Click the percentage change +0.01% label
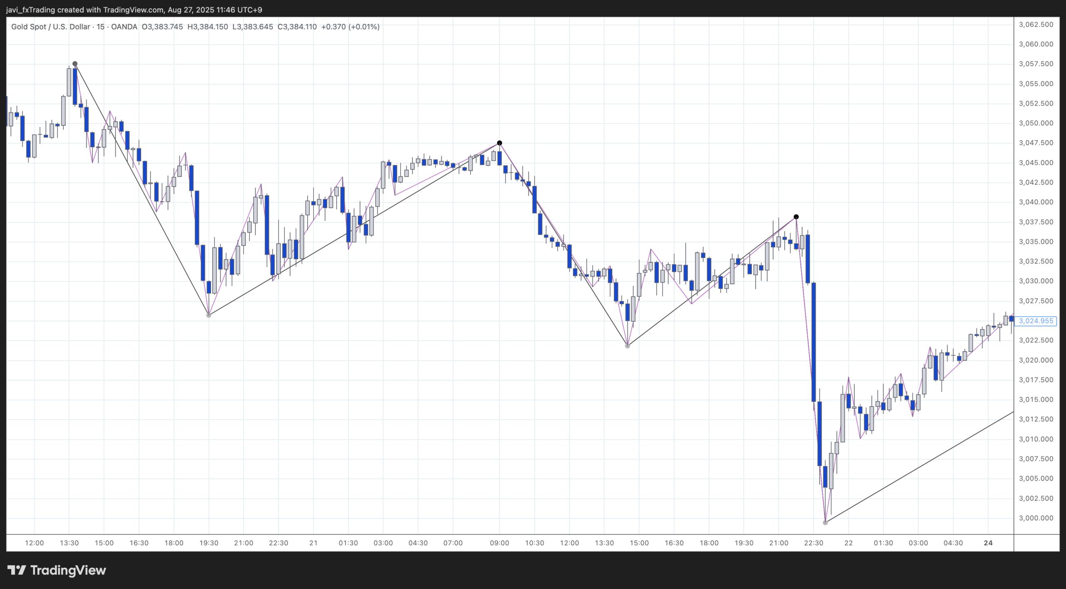1066x589 pixels. [x=364, y=26]
